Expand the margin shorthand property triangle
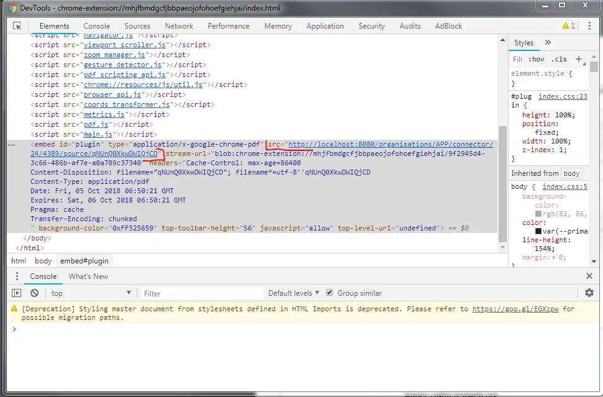603x397 pixels. point(554,257)
